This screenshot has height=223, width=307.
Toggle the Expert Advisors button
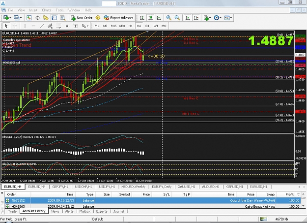pyautogui.click(x=118, y=18)
